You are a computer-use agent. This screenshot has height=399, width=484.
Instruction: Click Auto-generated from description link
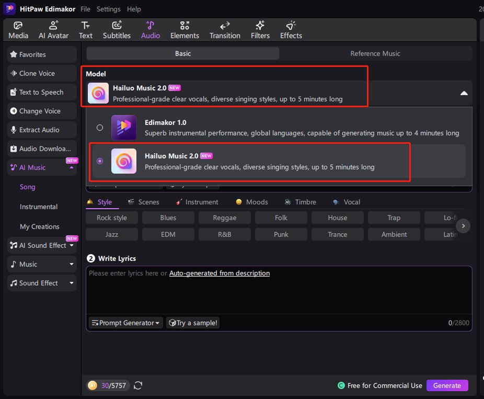tap(220, 273)
